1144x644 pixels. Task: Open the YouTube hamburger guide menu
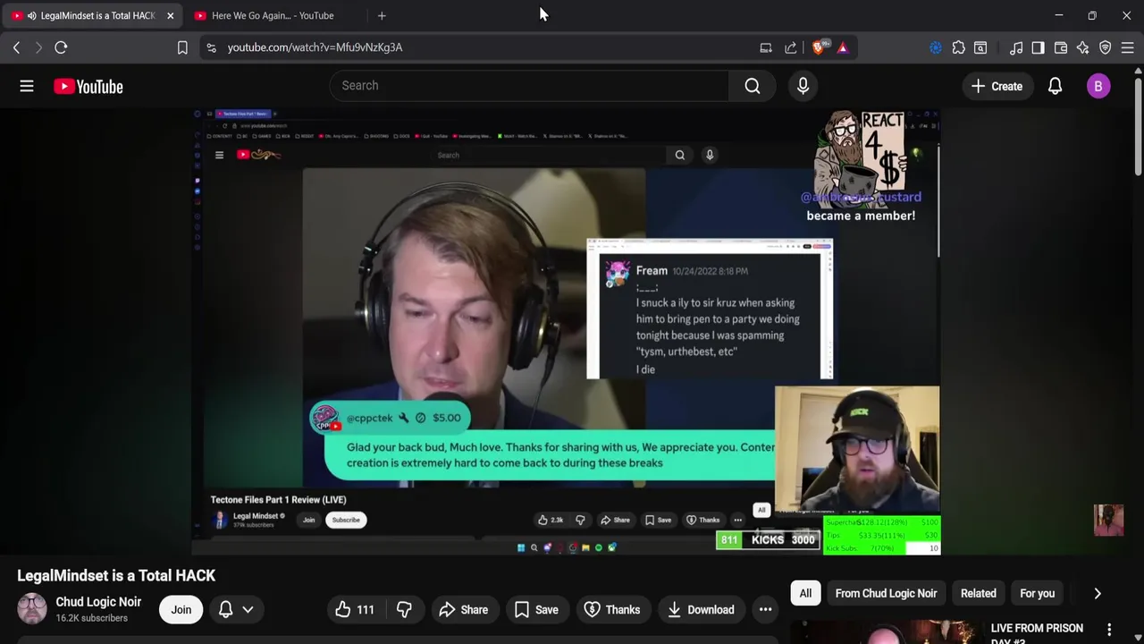(x=27, y=86)
